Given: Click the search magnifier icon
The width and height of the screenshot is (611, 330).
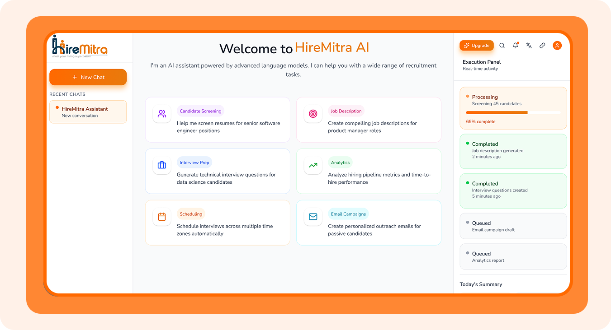Looking at the screenshot, I should coord(502,46).
